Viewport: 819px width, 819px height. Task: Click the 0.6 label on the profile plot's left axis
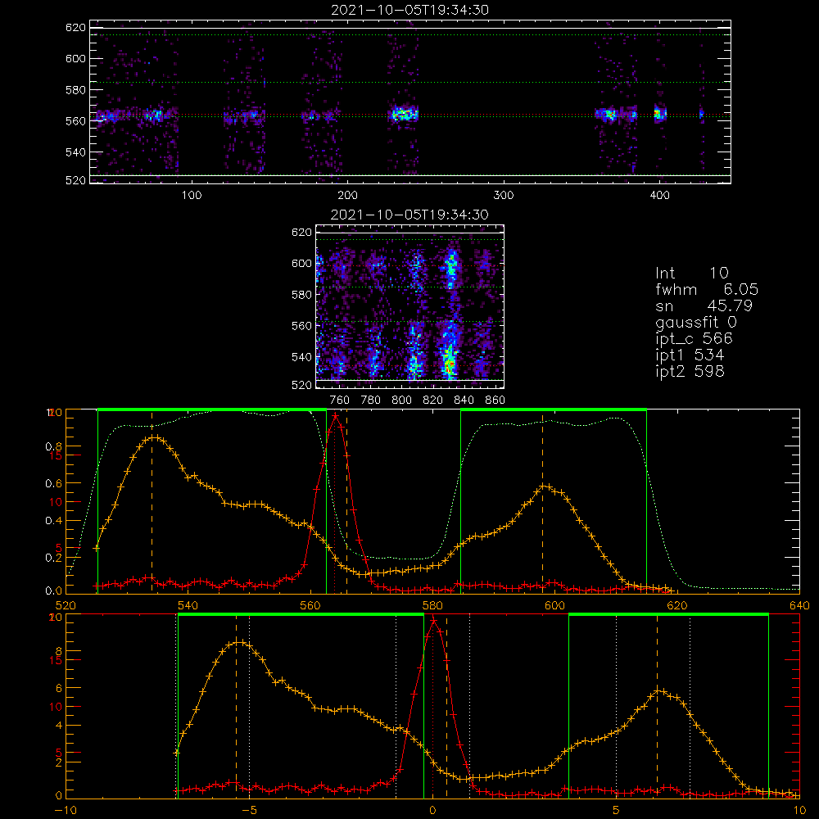pos(53,484)
